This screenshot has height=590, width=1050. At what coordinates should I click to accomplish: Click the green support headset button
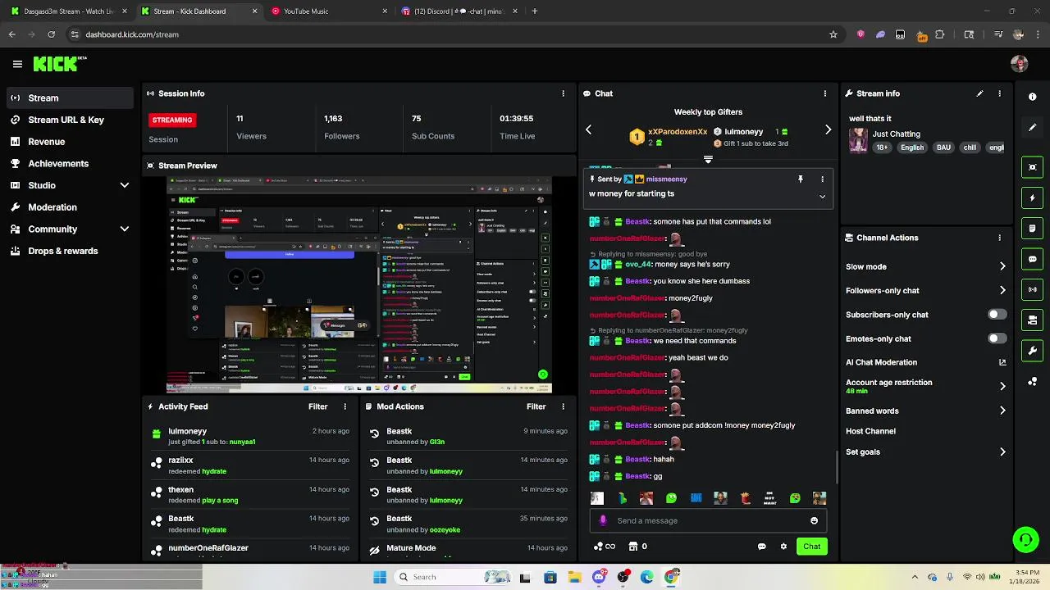[1025, 539]
